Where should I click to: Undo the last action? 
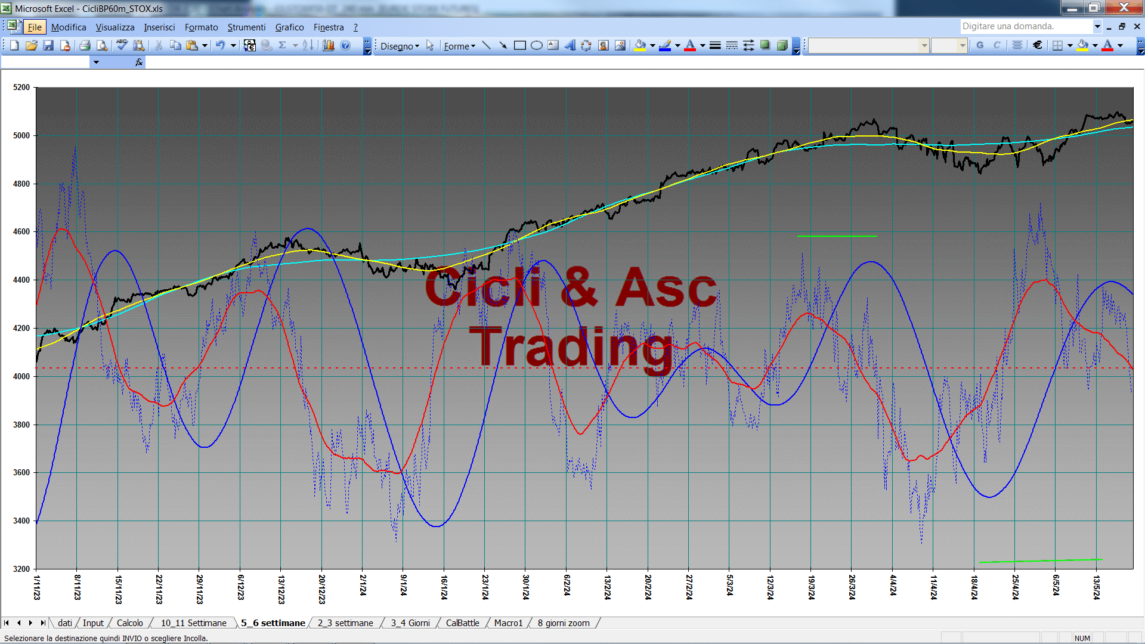click(221, 45)
